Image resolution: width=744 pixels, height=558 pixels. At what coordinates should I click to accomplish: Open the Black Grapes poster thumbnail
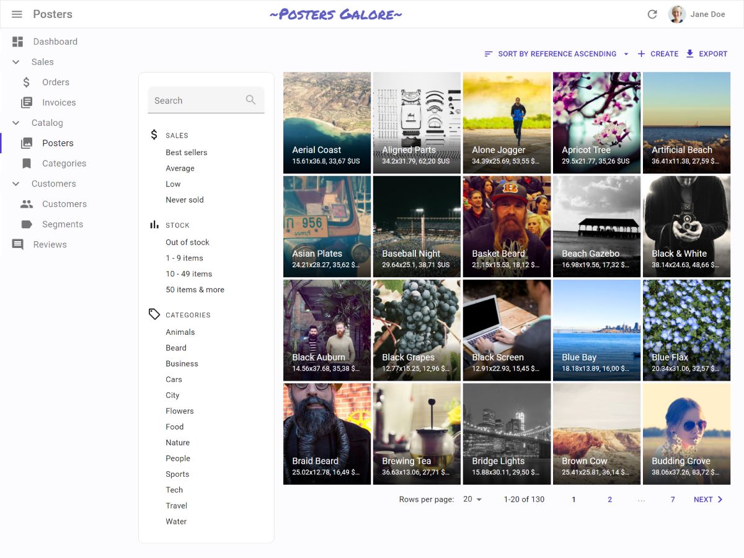click(417, 330)
